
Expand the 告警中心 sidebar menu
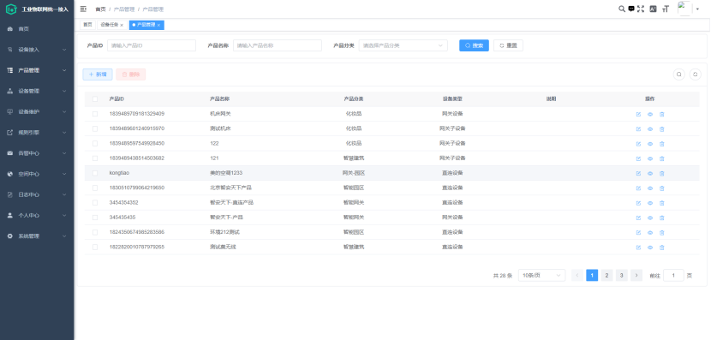tap(37, 153)
